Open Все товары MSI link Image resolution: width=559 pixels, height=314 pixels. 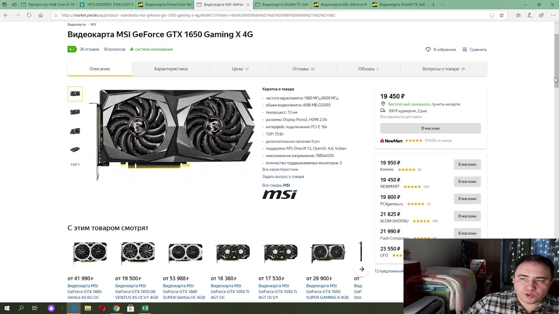tap(276, 185)
